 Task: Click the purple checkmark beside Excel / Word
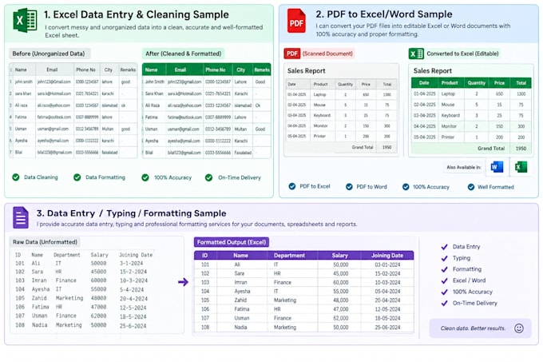tap(444, 280)
